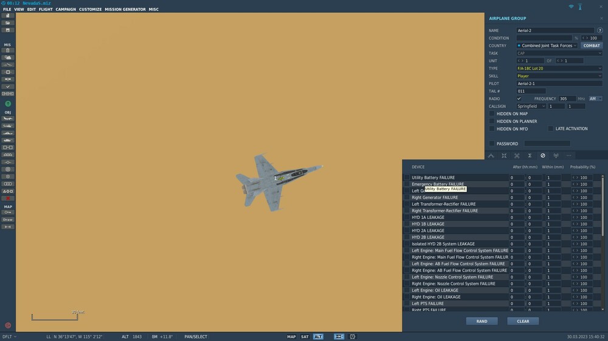Click the CLEAR button
This screenshot has height=341, width=608.
pyautogui.click(x=523, y=321)
